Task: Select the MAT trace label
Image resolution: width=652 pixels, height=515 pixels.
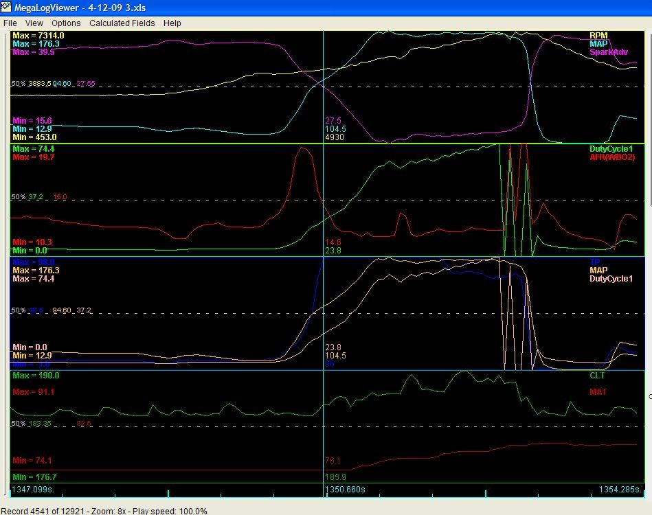Action: (x=598, y=392)
